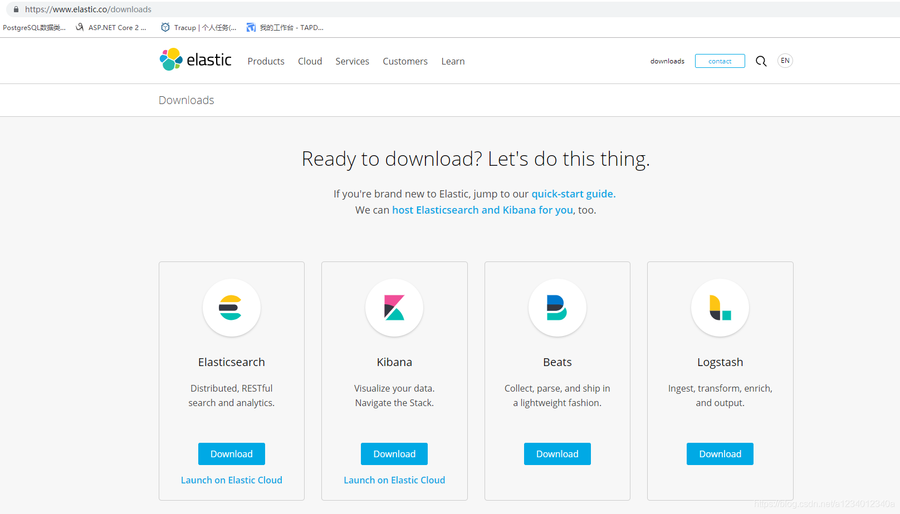This screenshot has width=900, height=514.
Task: Open the PostgreSQL bookmark
Action: pos(34,27)
